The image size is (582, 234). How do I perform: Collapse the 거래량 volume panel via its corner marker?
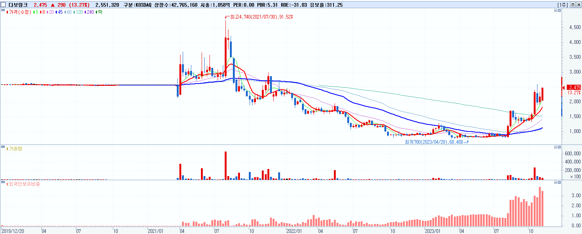3,147
